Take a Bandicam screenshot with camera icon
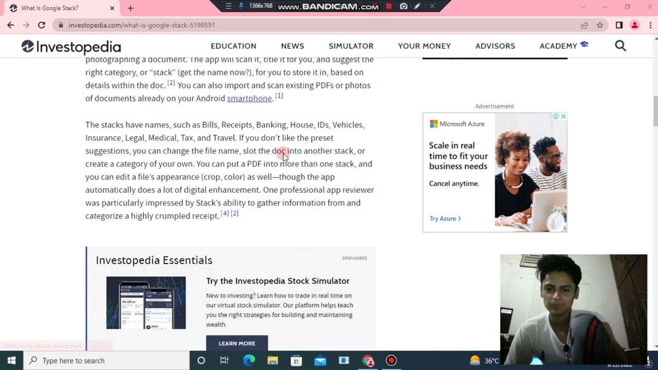 tap(404, 6)
